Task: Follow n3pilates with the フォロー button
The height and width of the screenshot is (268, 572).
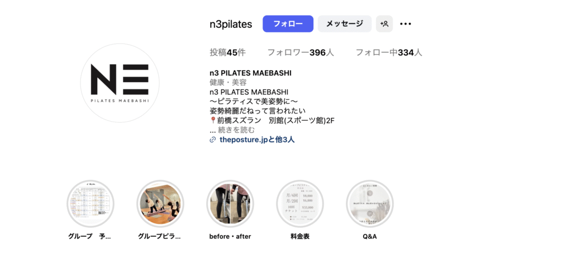Action: point(288,23)
